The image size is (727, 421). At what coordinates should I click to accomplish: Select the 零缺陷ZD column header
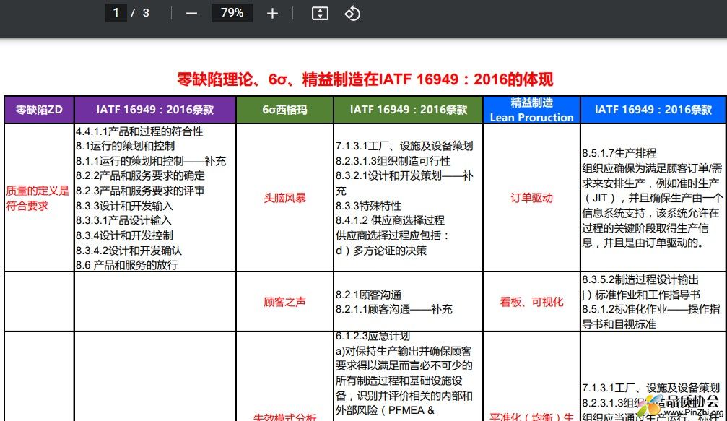(x=40, y=110)
